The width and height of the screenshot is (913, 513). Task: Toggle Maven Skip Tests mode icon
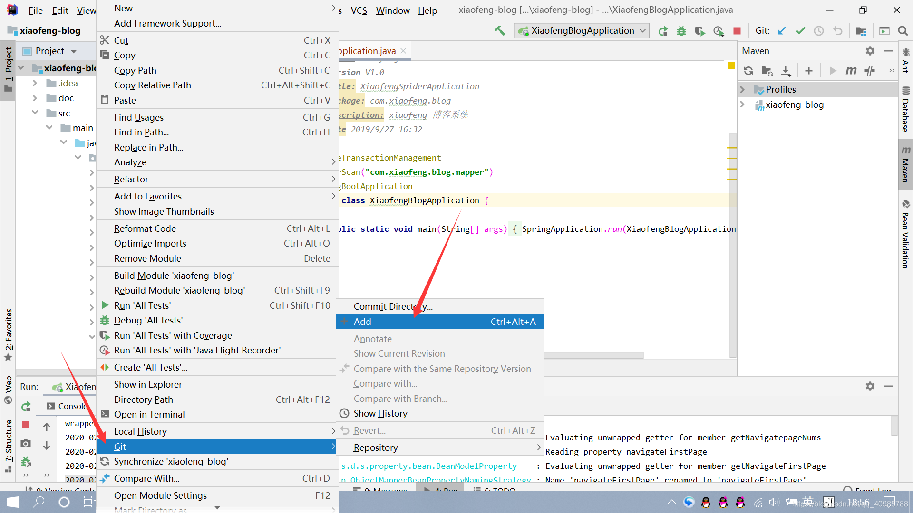pyautogui.click(x=870, y=71)
